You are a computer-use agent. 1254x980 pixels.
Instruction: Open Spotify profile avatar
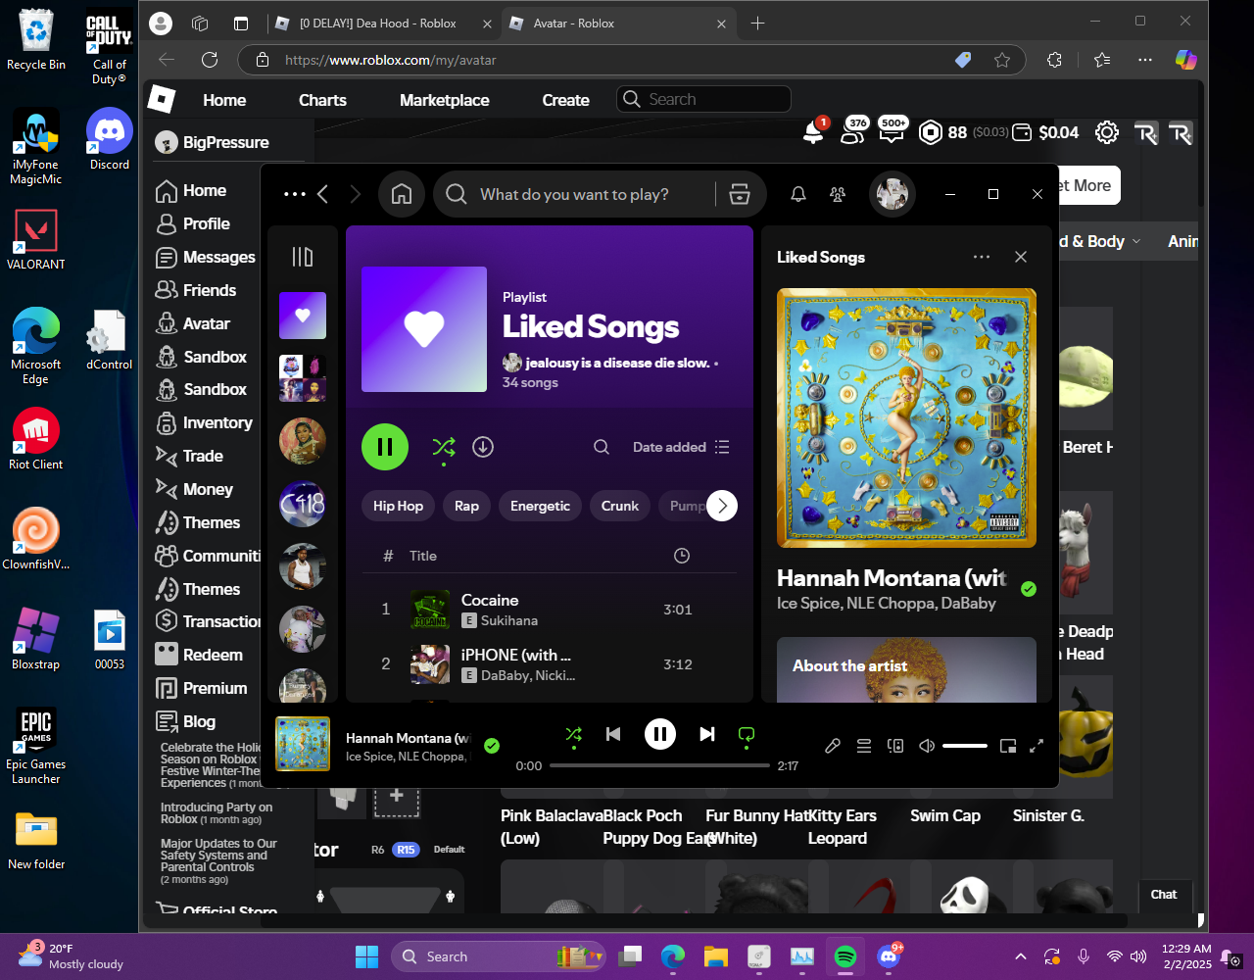click(x=892, y=194)
